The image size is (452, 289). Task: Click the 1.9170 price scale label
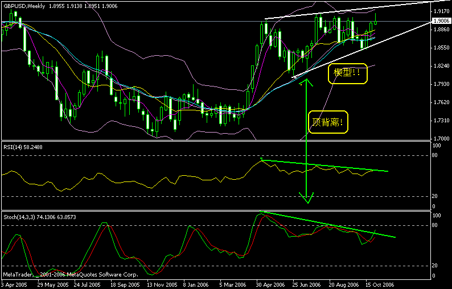point(441,11)
